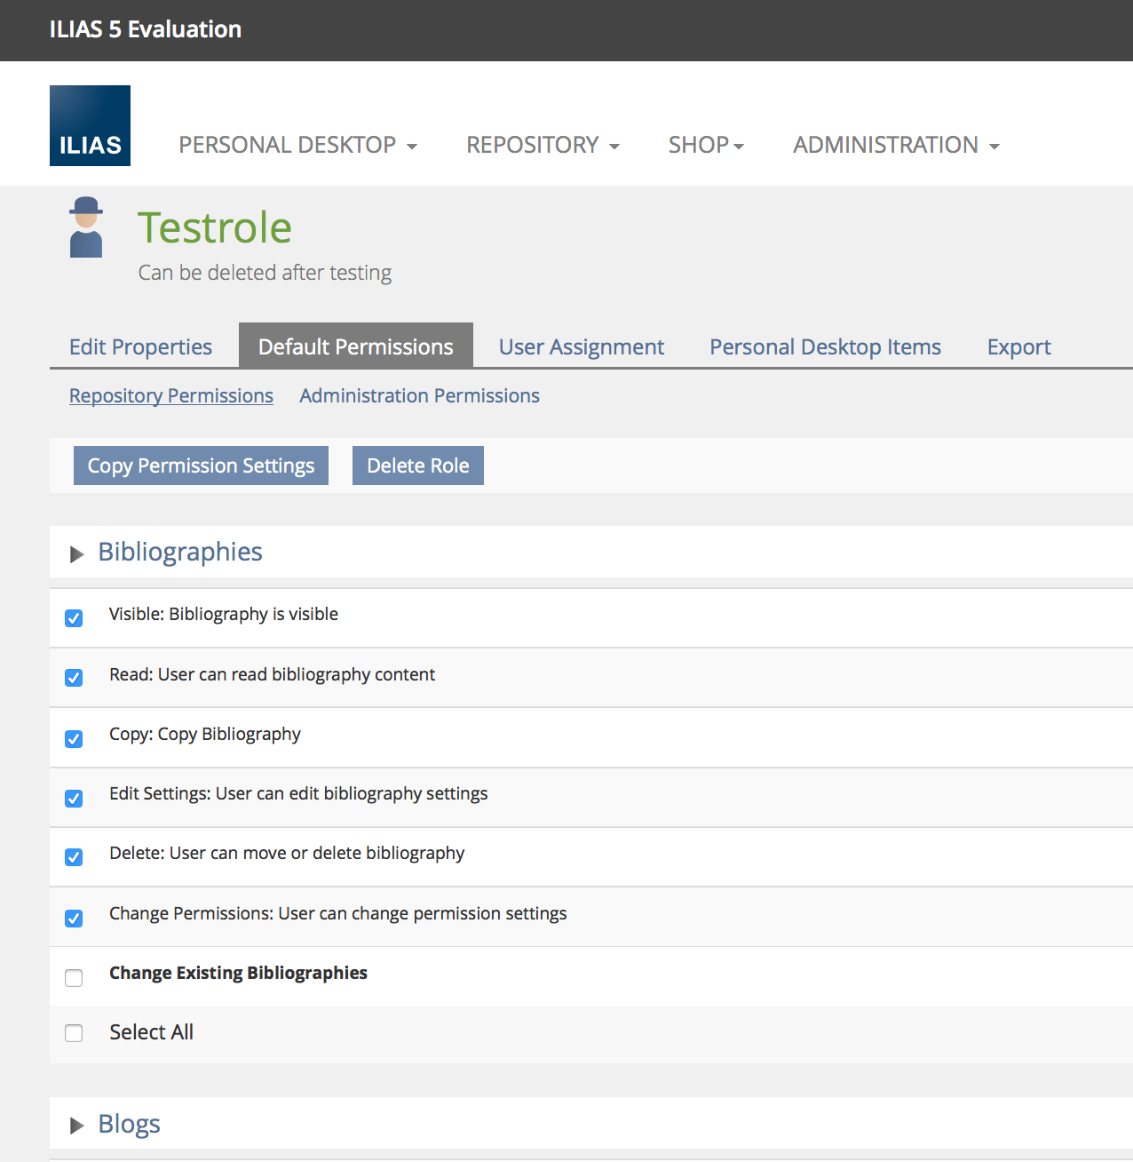Viewport: 1133px width, 1162px height.
Task: Click the Copy Permission Settings button
Action: 201,466
